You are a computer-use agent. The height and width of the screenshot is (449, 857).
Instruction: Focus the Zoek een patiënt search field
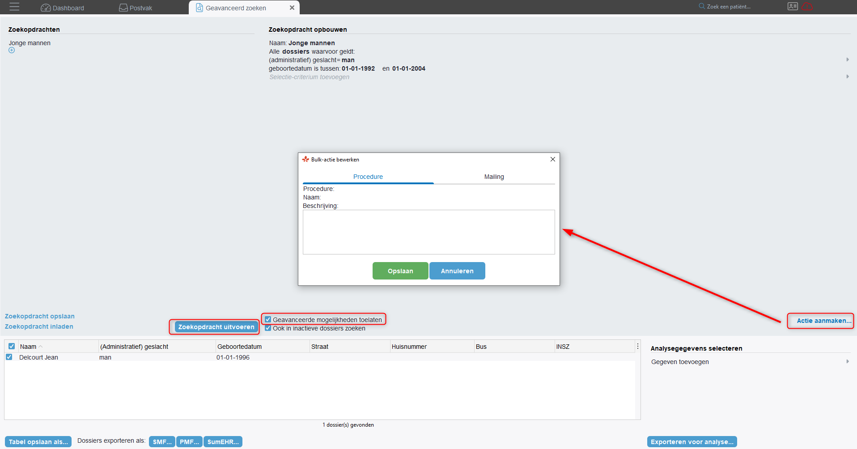[729, 7]
